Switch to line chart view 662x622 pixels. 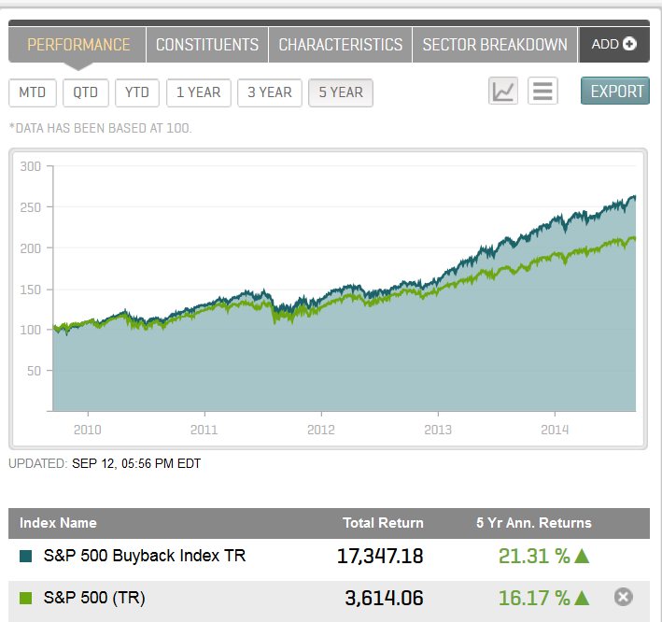click(503, 92)
